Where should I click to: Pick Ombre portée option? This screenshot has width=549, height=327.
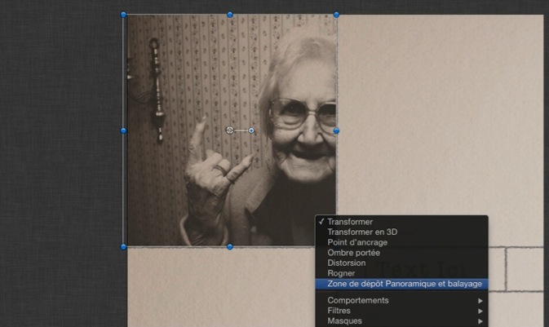[x=401, y=253]
